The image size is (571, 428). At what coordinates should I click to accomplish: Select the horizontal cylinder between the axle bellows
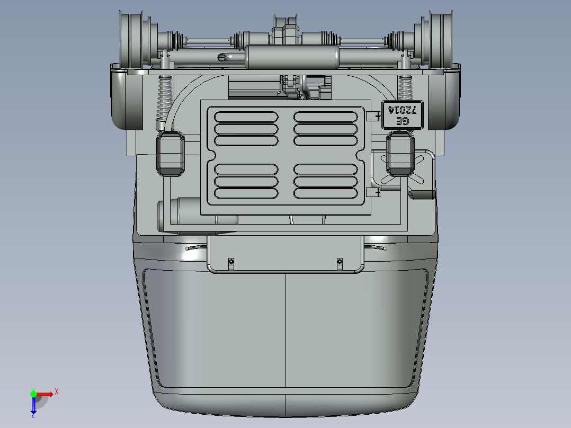point(291,57)
